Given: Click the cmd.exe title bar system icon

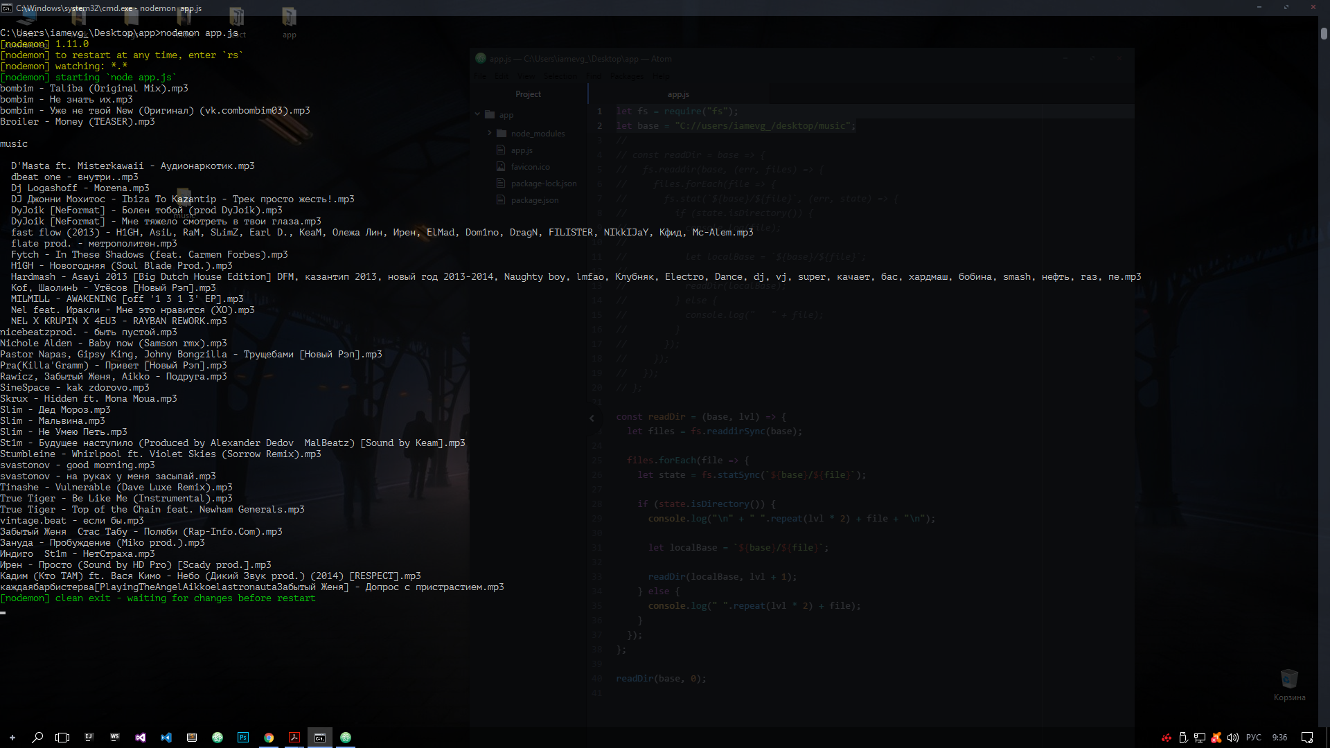Looking at the screenshot, I should point(6,8).
